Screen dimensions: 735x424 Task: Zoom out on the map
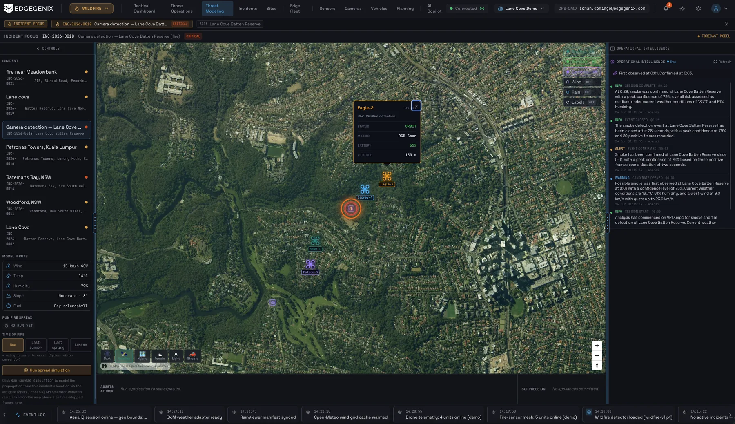597,356
